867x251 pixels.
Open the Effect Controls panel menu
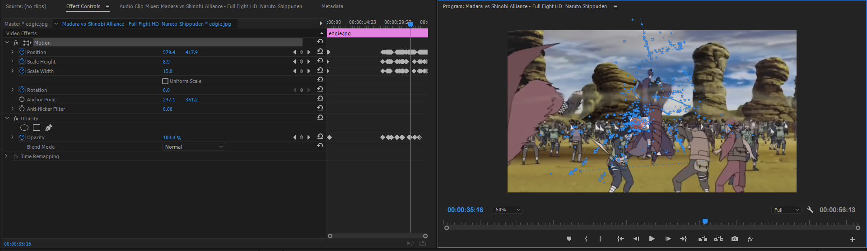(x=107, y=6)
